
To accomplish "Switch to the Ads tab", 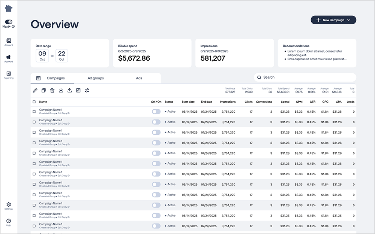I will [x=139, y=78].
